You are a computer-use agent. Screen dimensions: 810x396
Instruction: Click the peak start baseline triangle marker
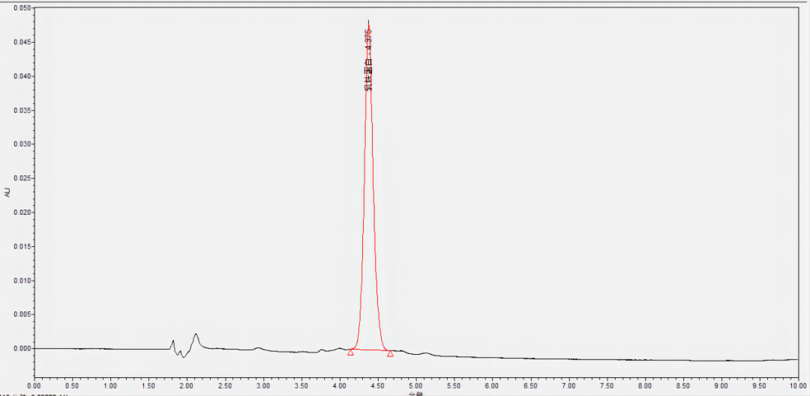click(x=351, y=352)
